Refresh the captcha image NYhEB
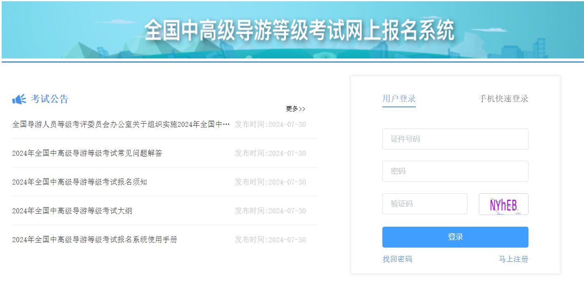584x296 pixels. coord(503,204)
